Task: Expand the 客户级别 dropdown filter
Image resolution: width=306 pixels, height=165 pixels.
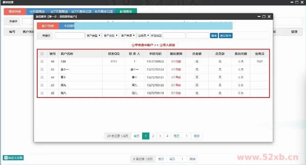Action: (x=111, y=35)
